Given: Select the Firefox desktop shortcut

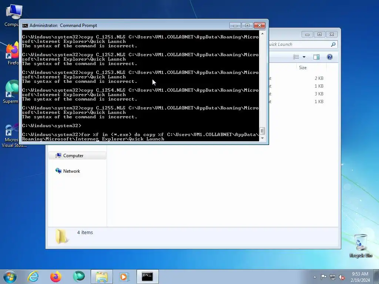Looking at the screenshot, I should (x=11, y=54).
